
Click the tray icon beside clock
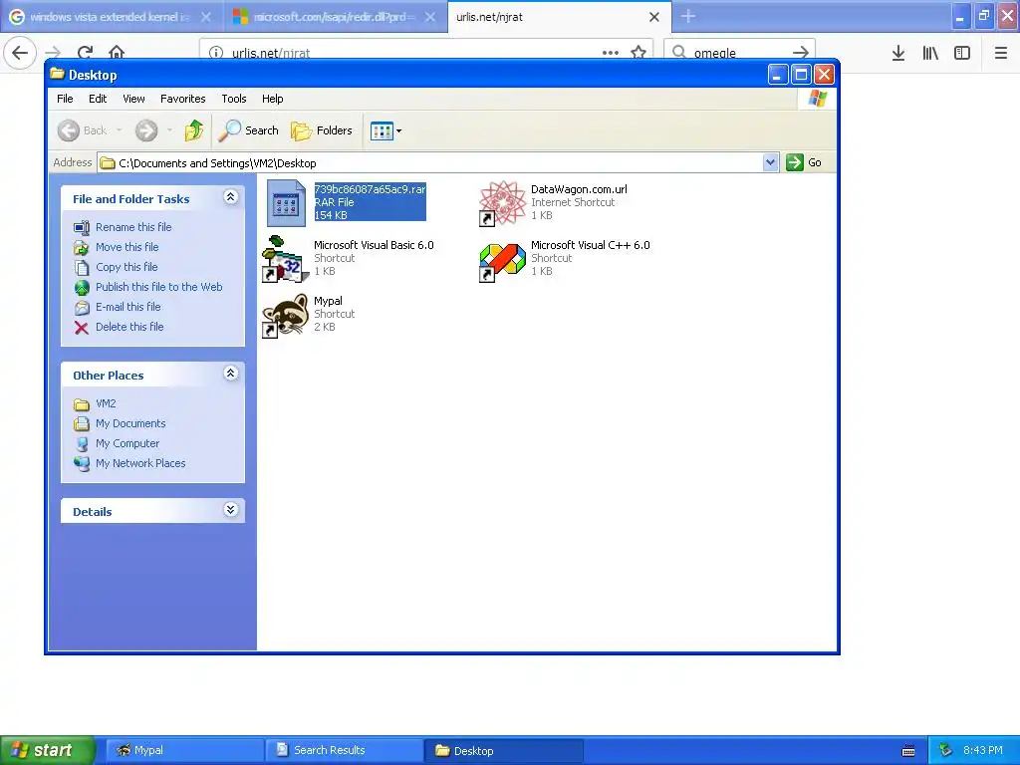(946, 751)
